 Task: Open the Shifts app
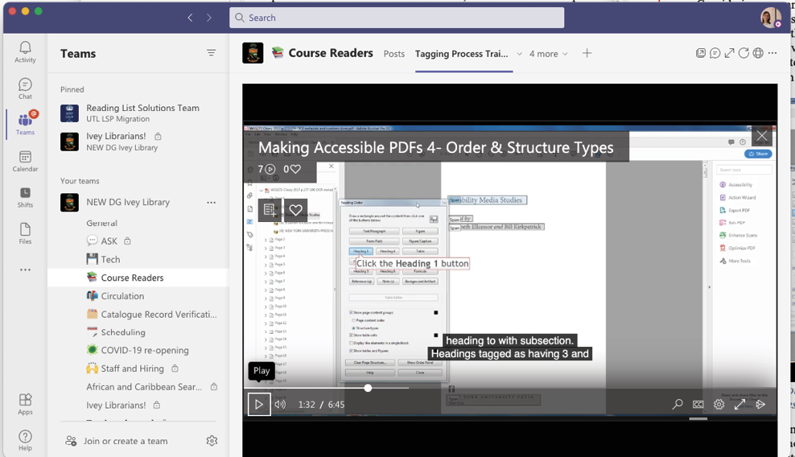(25, 197)
